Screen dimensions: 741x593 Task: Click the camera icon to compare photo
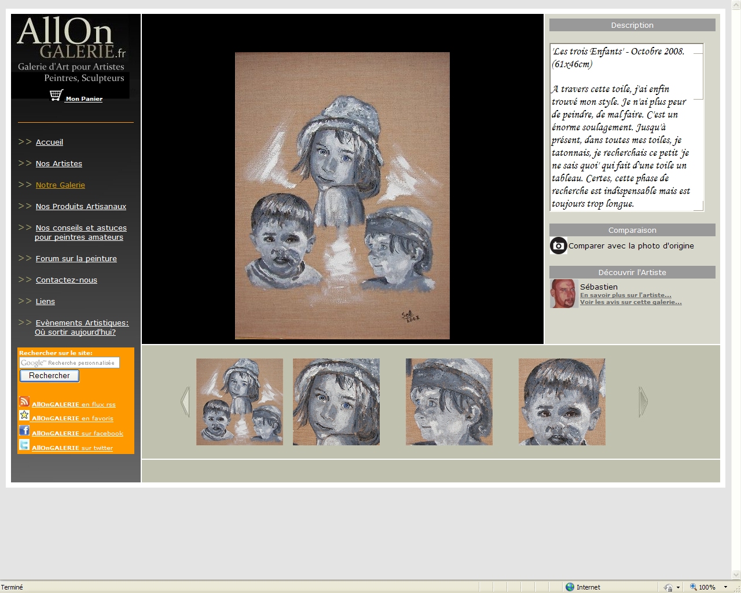tap(558, 246)
